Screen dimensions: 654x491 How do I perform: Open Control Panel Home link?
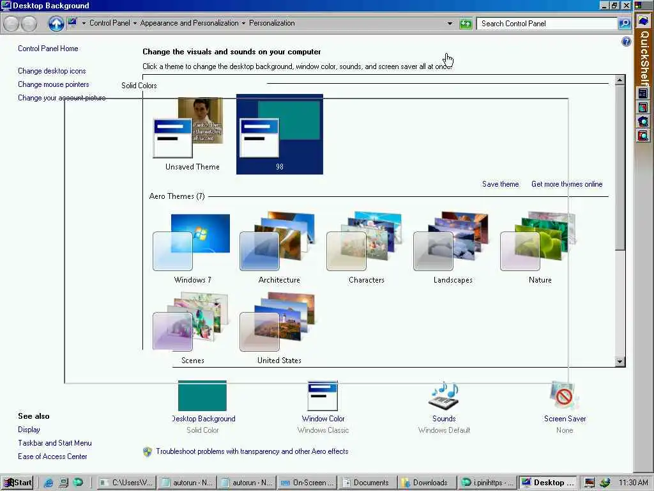(48, 49)
